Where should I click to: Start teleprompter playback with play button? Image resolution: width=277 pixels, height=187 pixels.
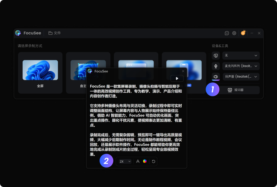tap(177, 78)
